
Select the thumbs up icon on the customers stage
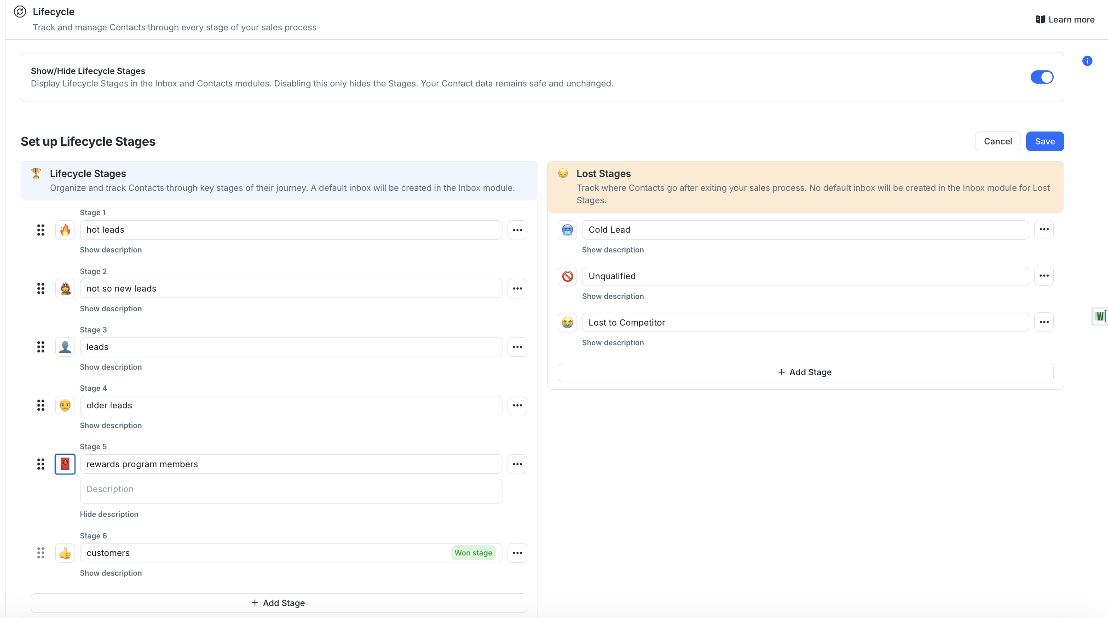pyautogui.click(x=65, y=553)
